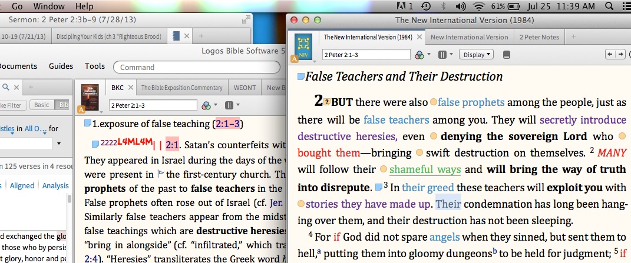Screen dimensions: 631x263
Task: Open the Help menu
Action: click(x=84, y=6)
